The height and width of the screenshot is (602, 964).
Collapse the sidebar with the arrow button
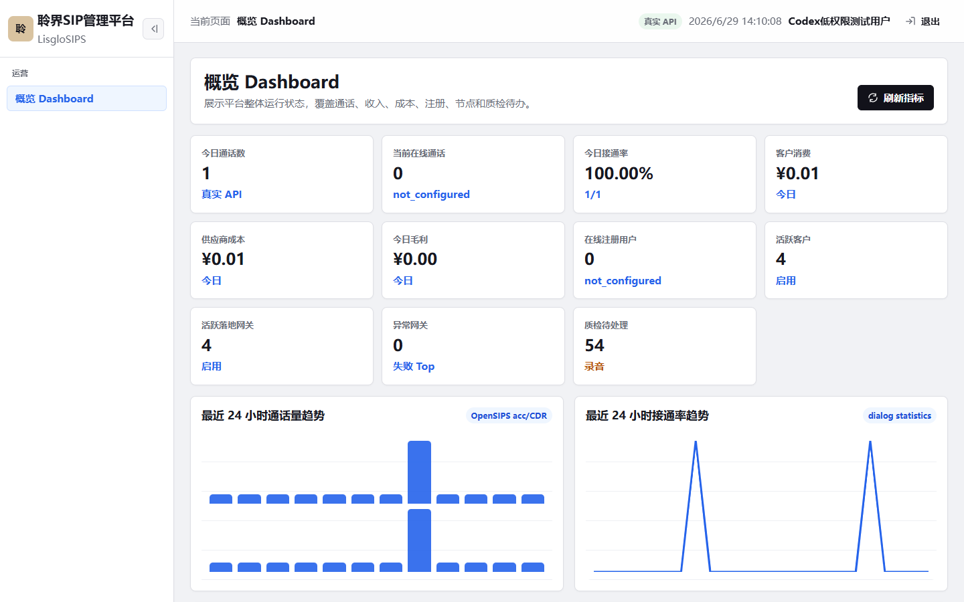coord(153,29)
